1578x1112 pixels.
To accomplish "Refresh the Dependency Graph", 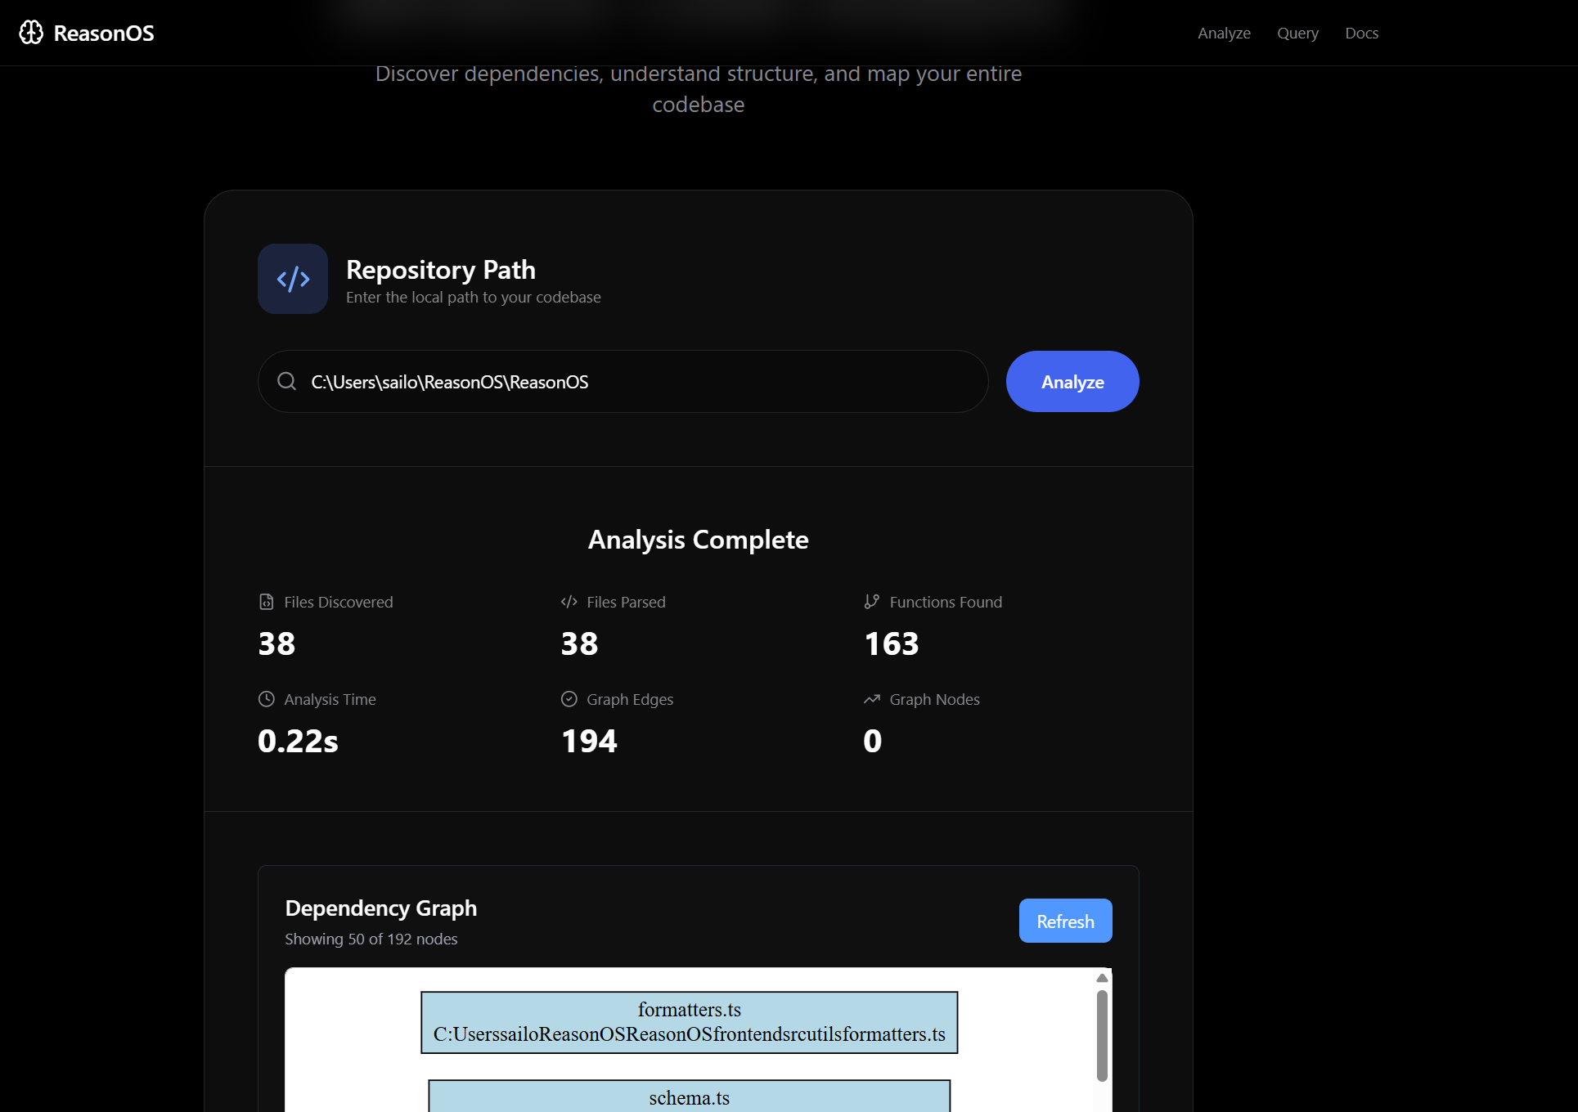I will [1065, 921].
